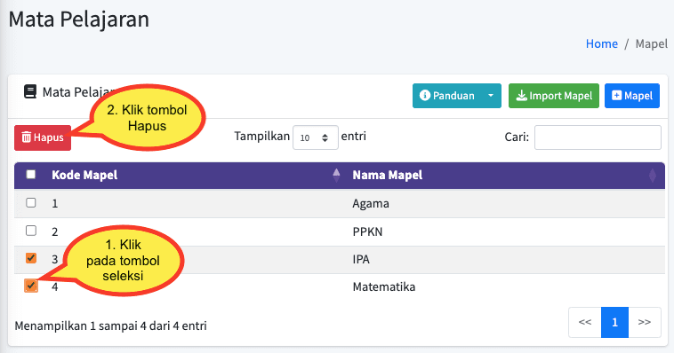Click the plus icon on Mapel button
The image size is (674, 353).
[x=617, y=95]
